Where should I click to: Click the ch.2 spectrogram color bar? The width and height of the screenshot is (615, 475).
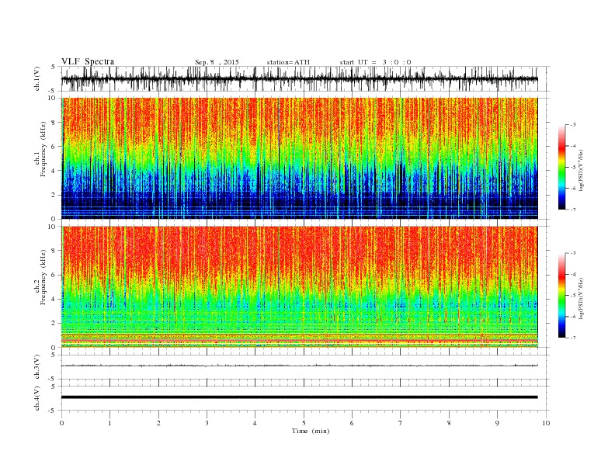pyautogui.click(x=562, y=295)
